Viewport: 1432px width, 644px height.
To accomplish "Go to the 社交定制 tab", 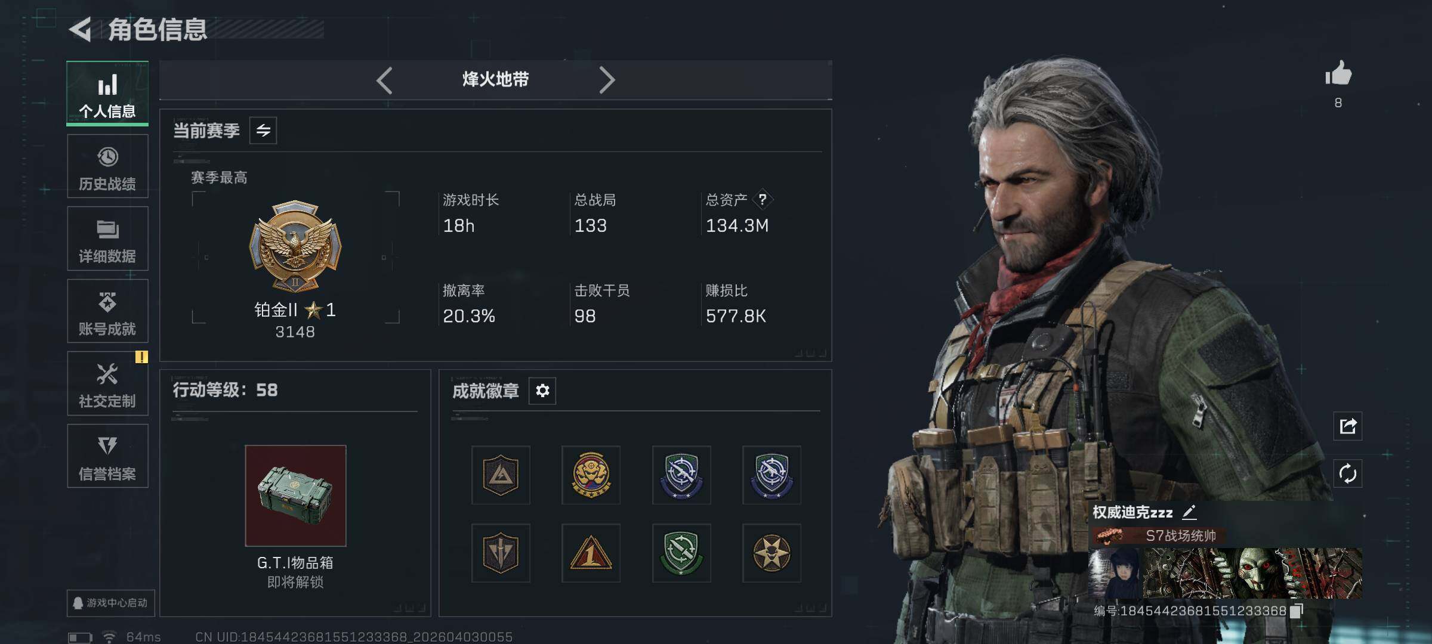I will 107,383.
